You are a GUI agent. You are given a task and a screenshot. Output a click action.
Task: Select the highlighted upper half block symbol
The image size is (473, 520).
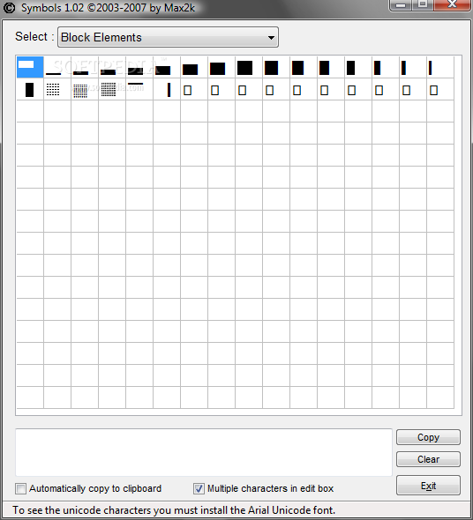click(30, 67)
